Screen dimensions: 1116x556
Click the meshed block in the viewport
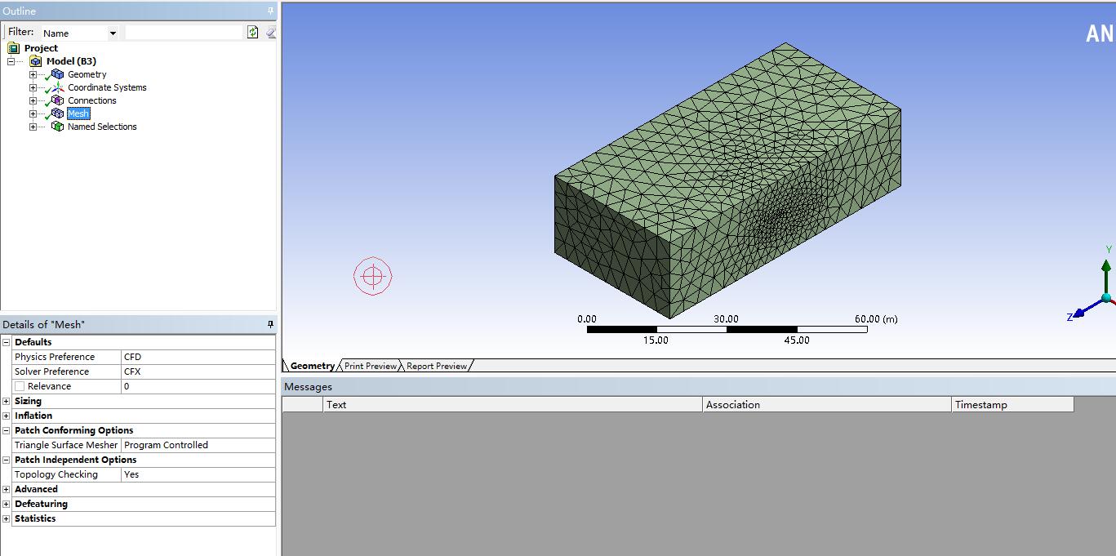tap(727, 180)
